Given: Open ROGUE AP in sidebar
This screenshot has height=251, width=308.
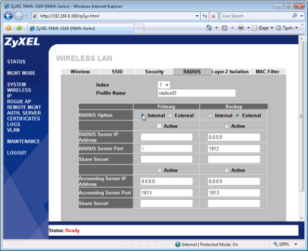Looking at the screenshot, I should (19, 102).
